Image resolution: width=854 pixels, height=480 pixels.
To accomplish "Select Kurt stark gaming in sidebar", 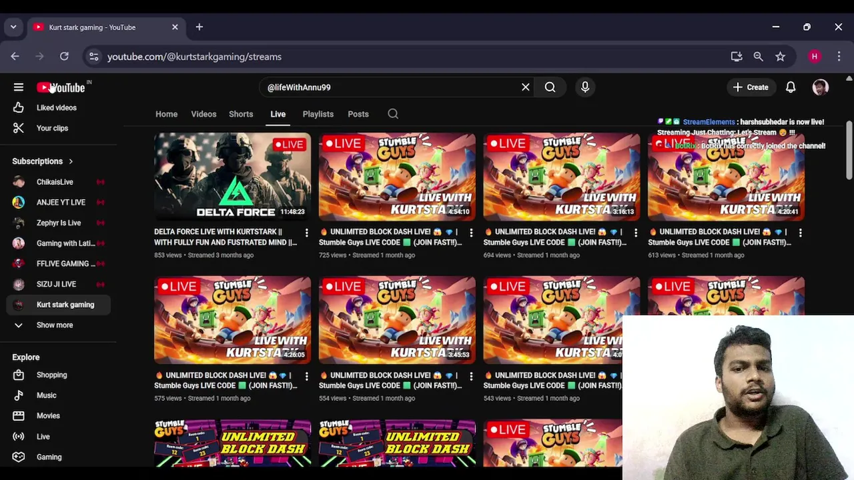I will [59, 305].
